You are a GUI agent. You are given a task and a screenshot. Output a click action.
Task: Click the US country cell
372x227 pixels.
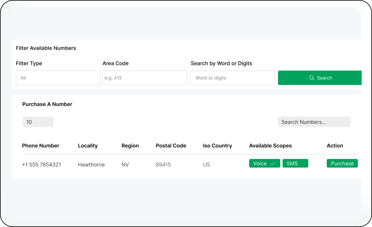point(206,165)
